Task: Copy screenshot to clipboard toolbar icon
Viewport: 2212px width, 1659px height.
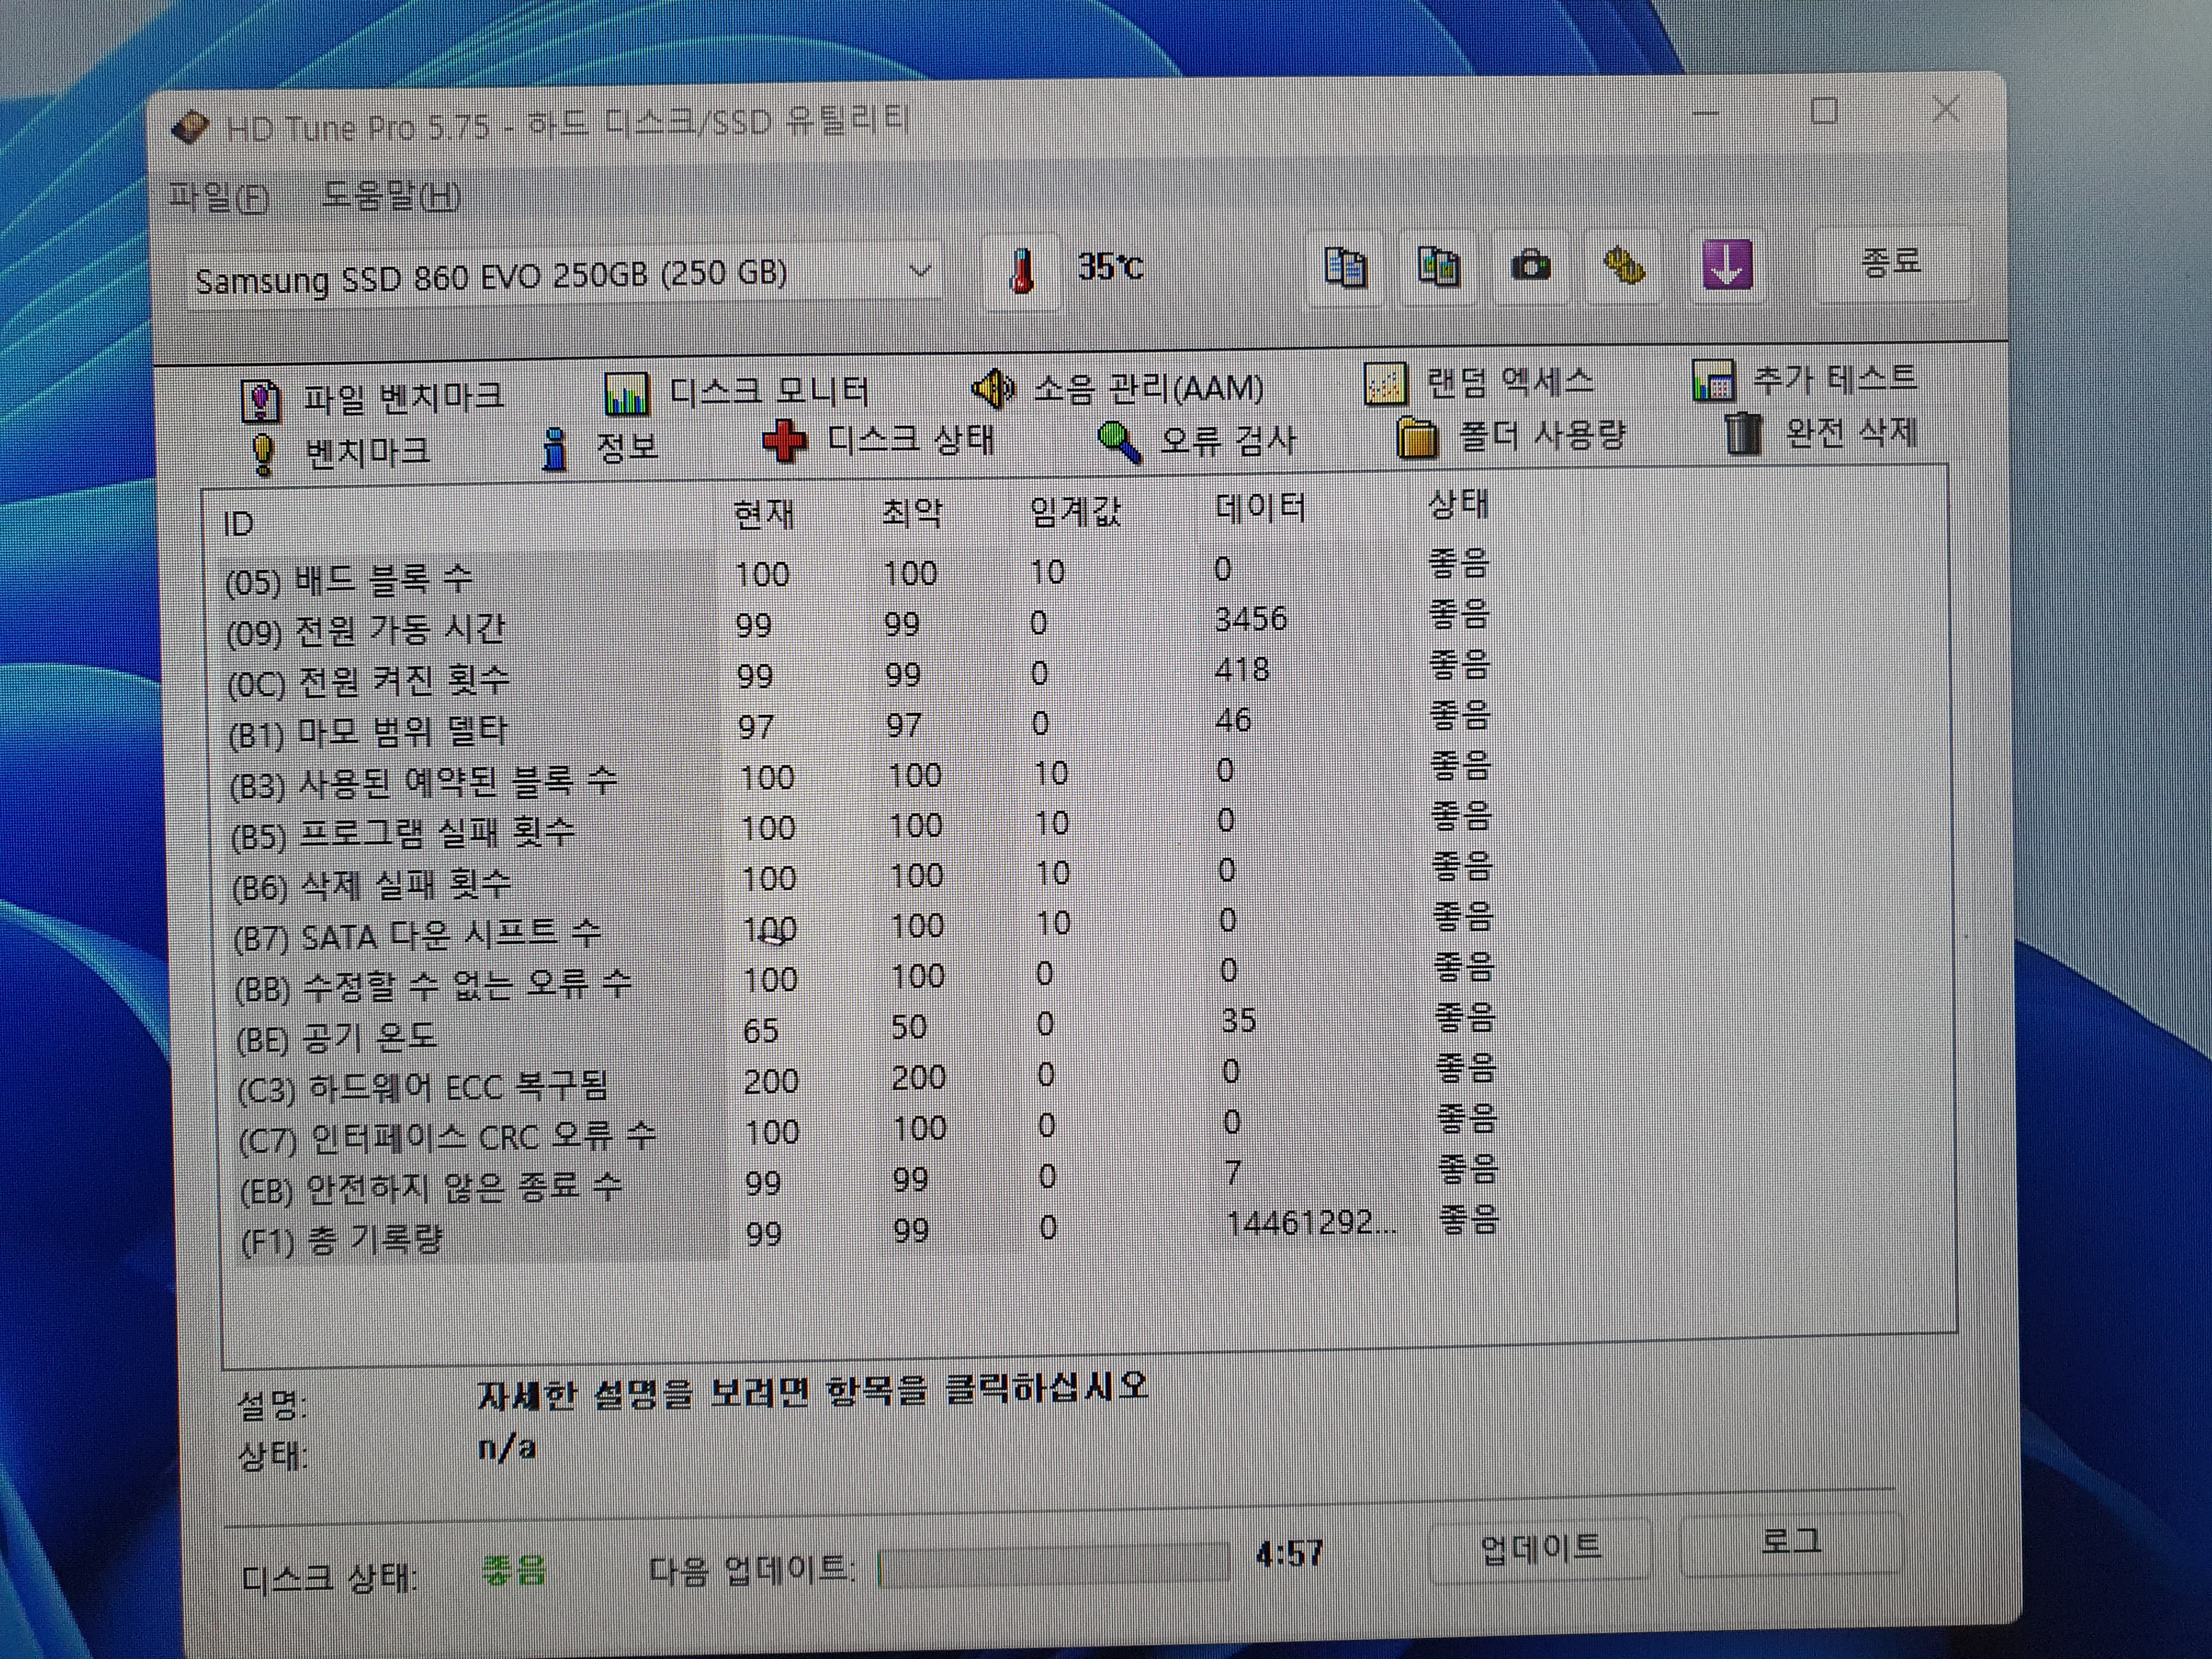Action: [x=1438, y=266]
